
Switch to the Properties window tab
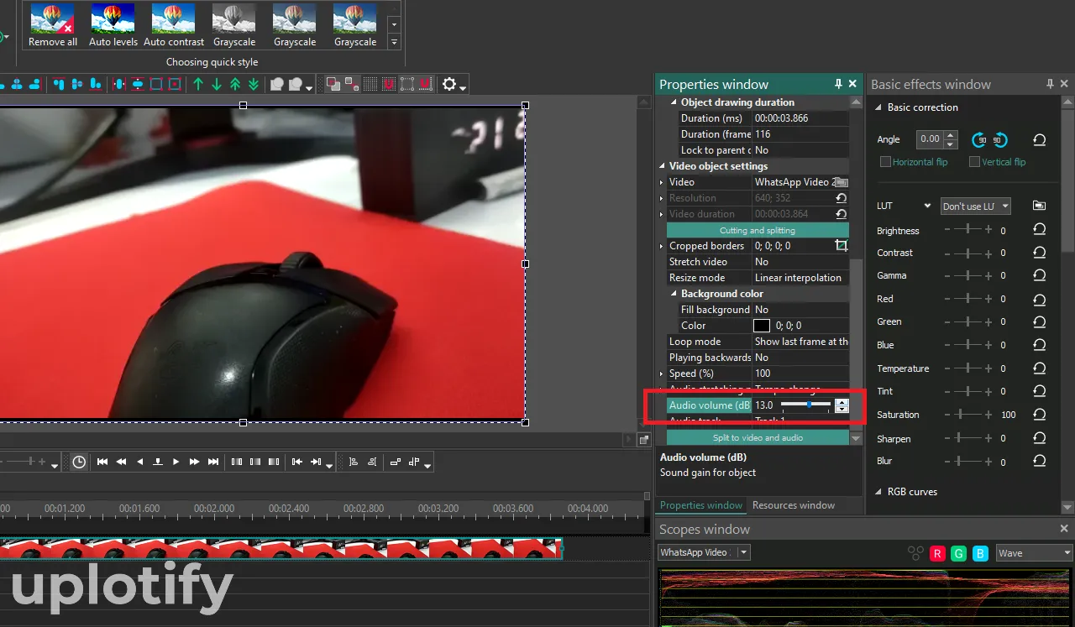[x=701, y=505]
